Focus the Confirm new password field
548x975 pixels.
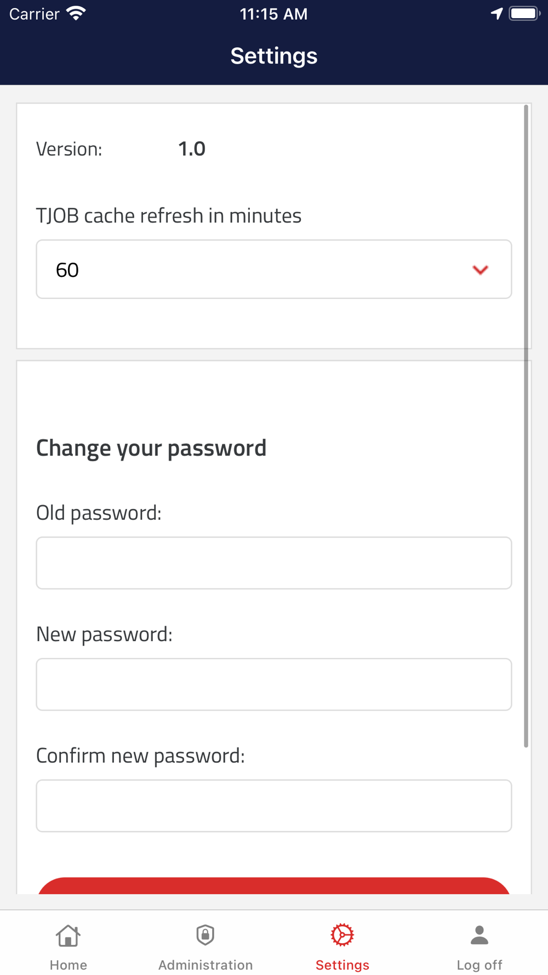(x=274, y=806)
